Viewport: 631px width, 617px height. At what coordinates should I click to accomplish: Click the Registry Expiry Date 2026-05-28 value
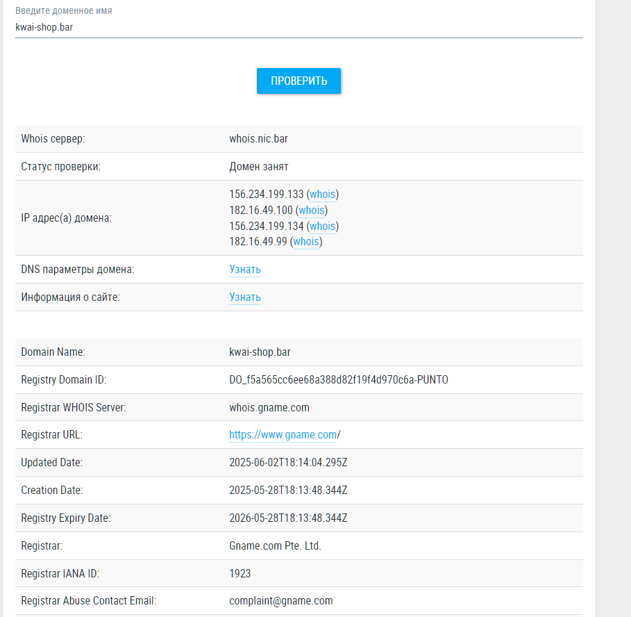[x=289, y=518]
